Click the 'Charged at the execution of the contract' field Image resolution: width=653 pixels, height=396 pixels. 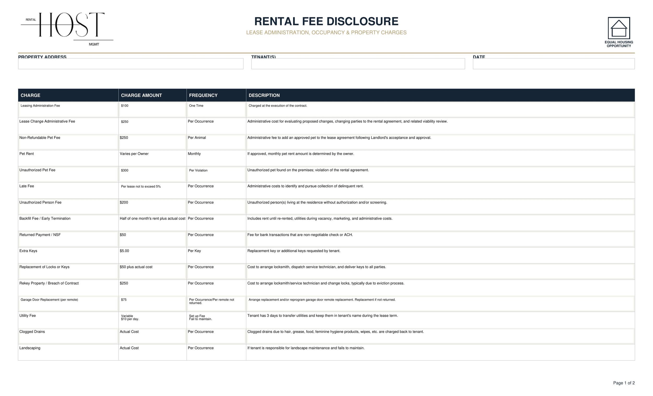point(440,110)
